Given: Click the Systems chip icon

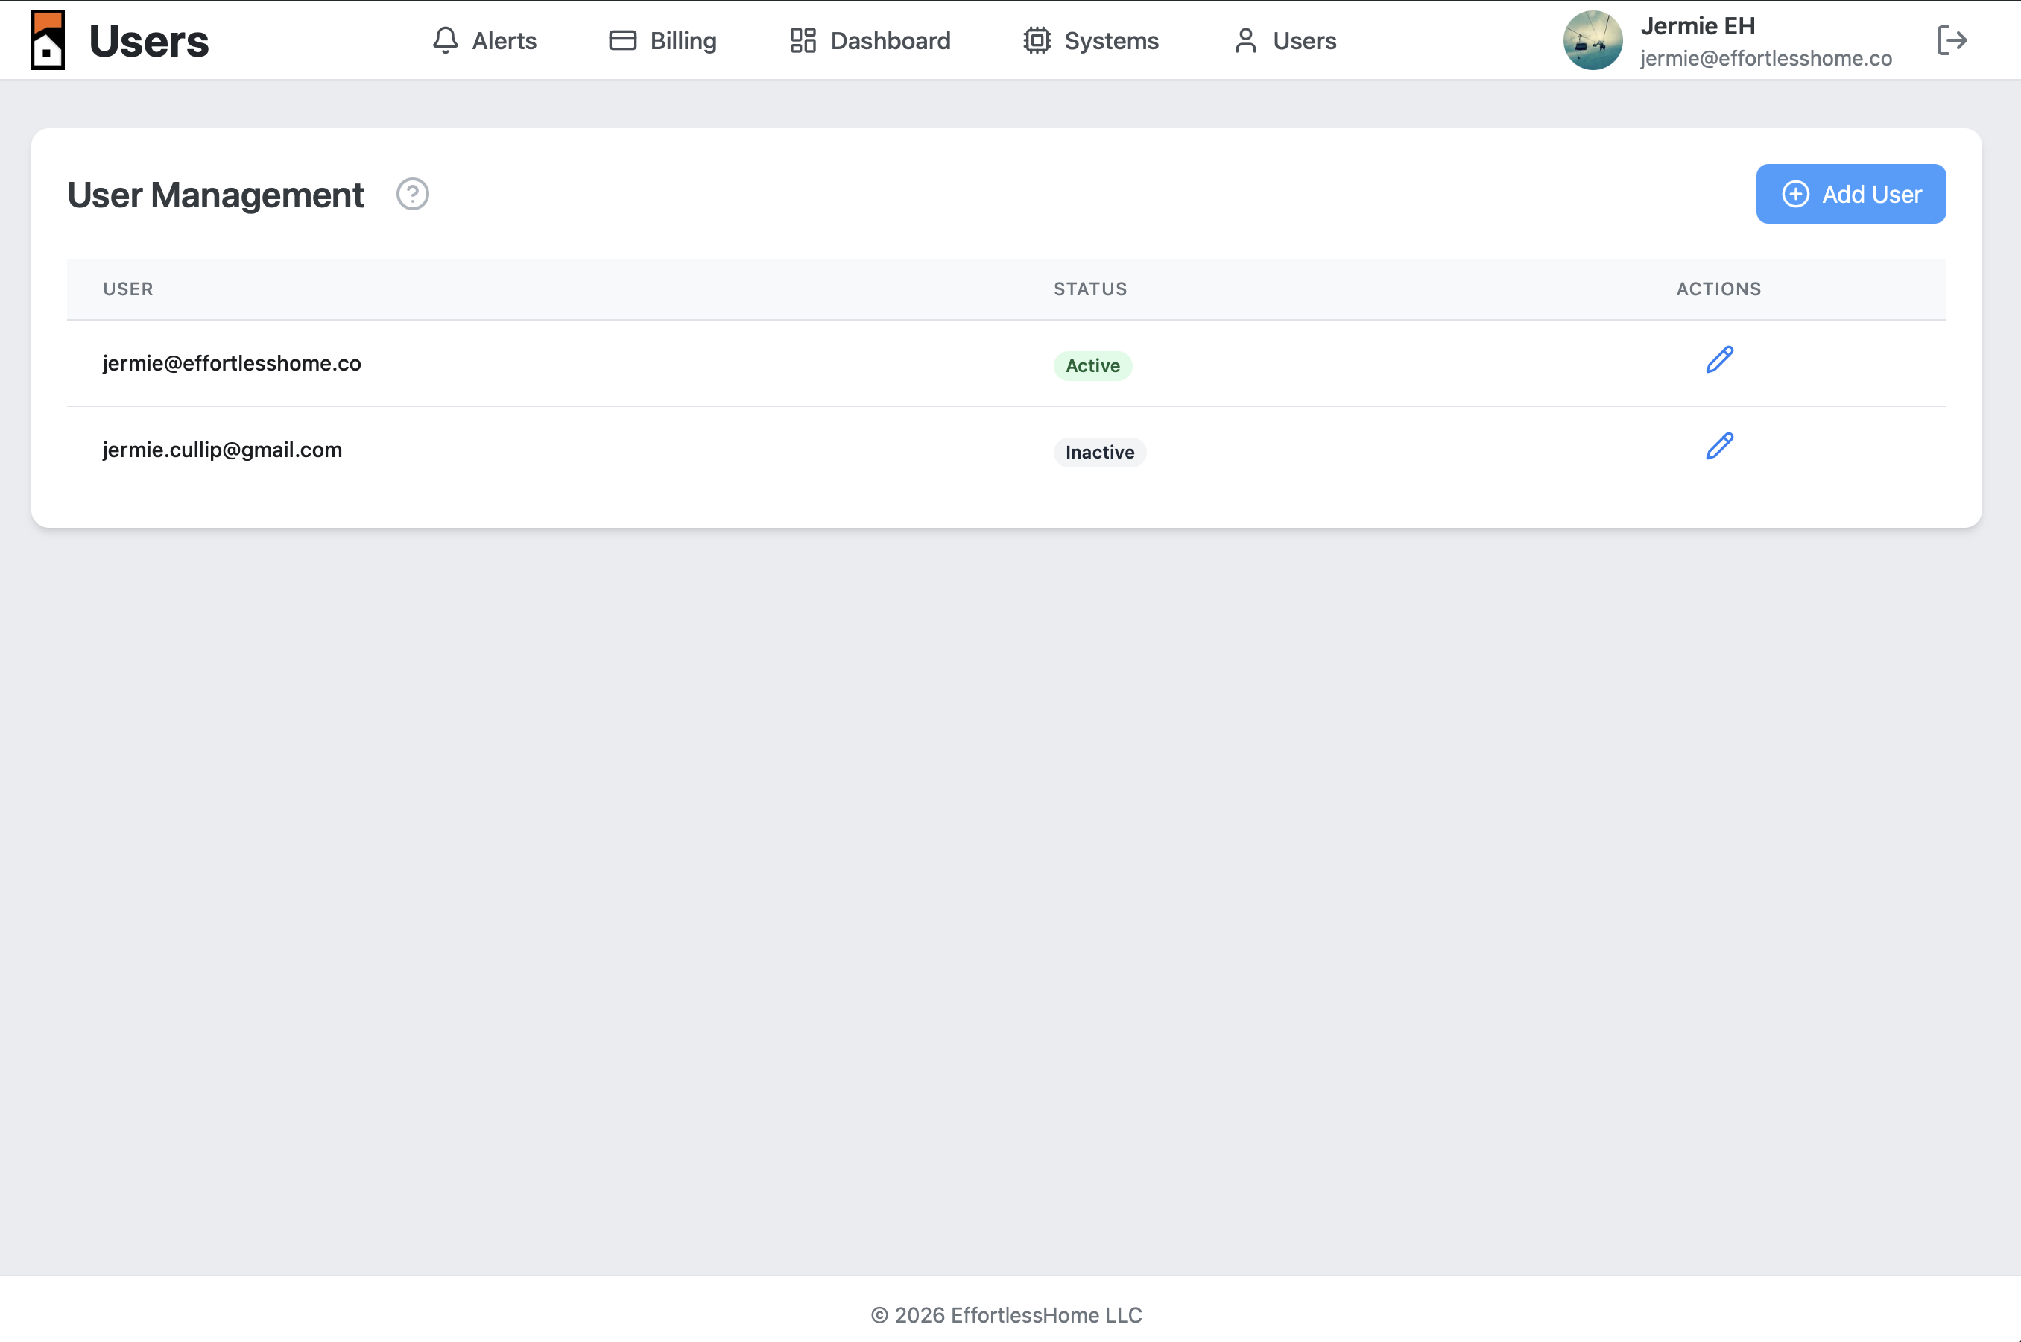Looking at the screenshot, I should [1037, 40].
